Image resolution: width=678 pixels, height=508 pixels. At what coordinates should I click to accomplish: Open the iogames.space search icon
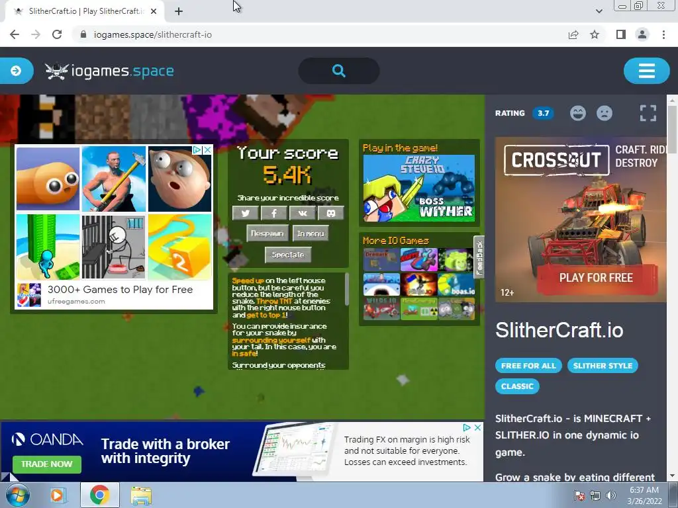pos(339,71)
